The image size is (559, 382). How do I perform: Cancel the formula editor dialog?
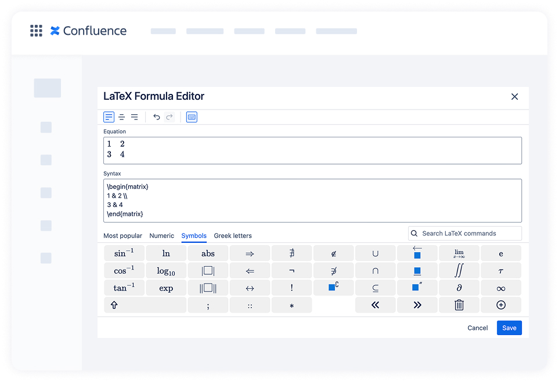pos(477,328)
